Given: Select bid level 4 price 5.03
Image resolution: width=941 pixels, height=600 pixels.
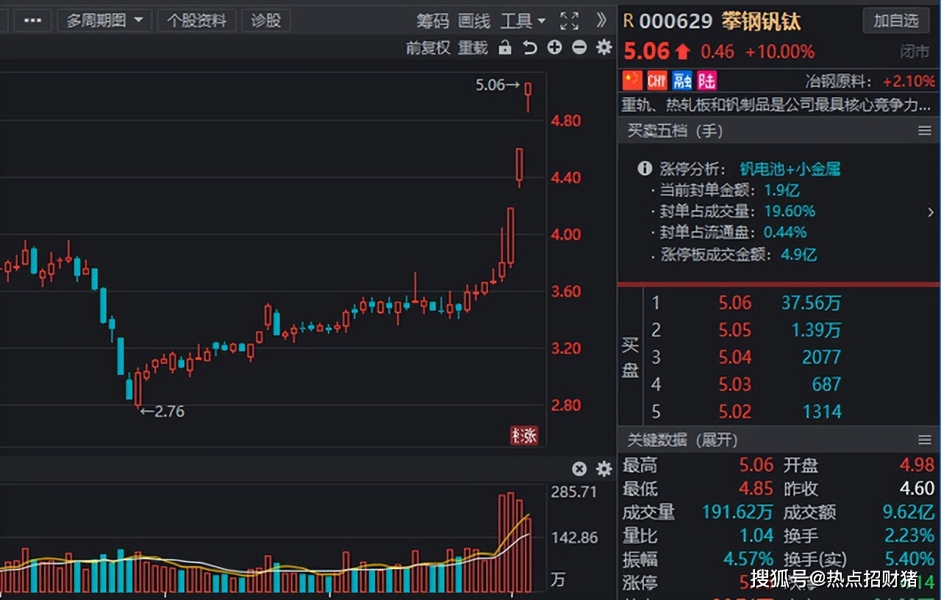Looking at the screenshot, I should pyautogui.click(x=734, y=385).
